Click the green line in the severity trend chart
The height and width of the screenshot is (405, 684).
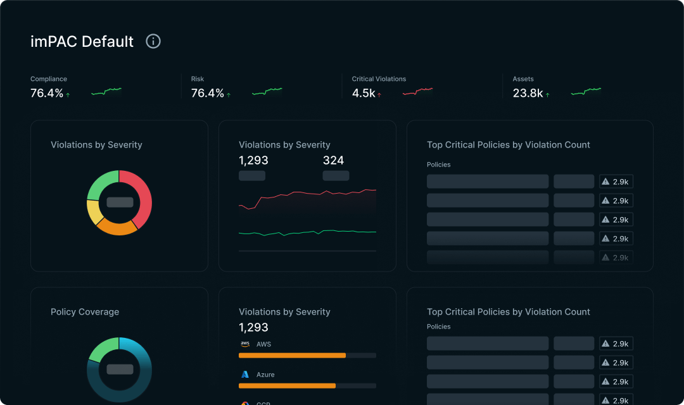pos(308,233)
